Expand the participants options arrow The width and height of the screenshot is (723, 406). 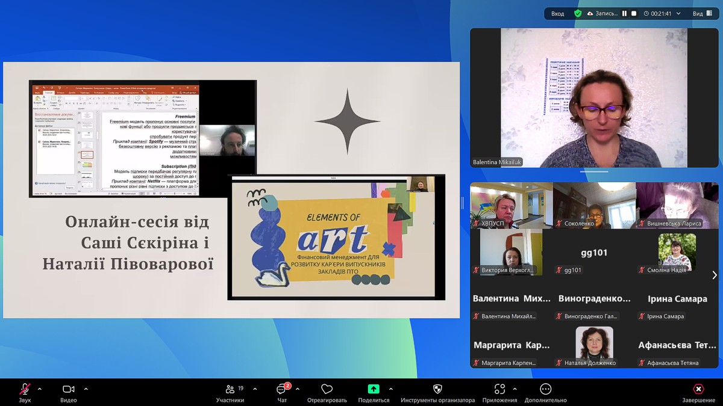point(255,389)
